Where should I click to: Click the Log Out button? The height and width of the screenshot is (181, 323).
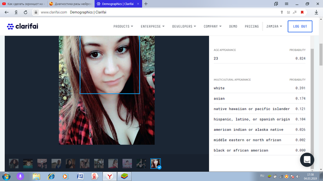click(300, 26)
